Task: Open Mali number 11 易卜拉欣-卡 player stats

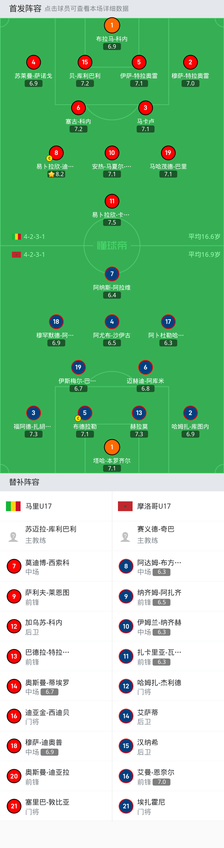Action: [x=112, y=201]
